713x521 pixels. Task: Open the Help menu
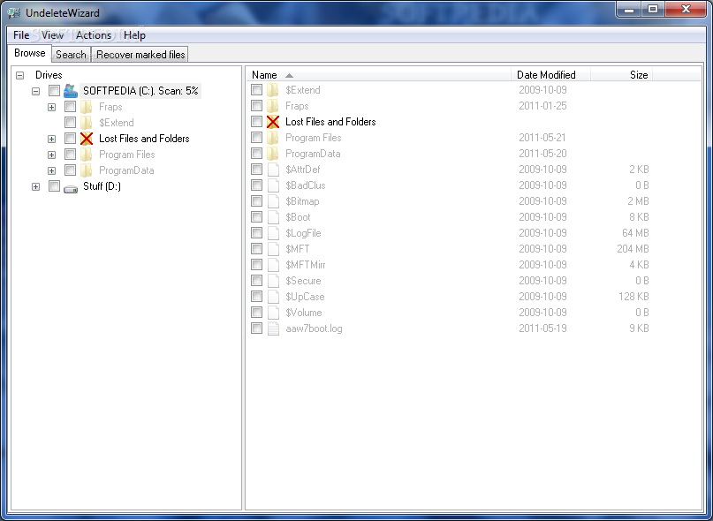click(x=134, y=35)
